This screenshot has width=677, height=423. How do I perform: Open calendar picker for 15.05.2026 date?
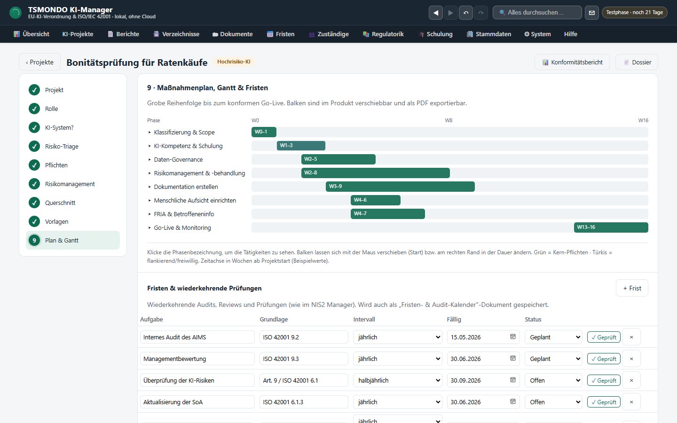(513, 337)
